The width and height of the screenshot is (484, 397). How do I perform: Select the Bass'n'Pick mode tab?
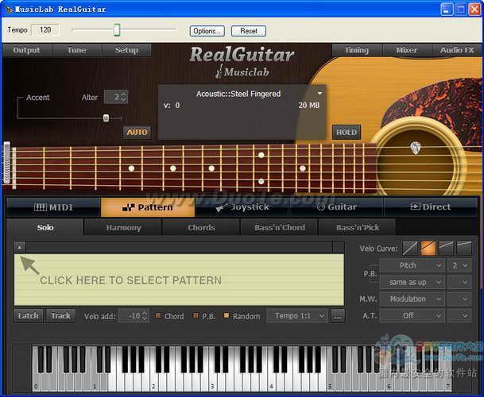click(358, 228)
